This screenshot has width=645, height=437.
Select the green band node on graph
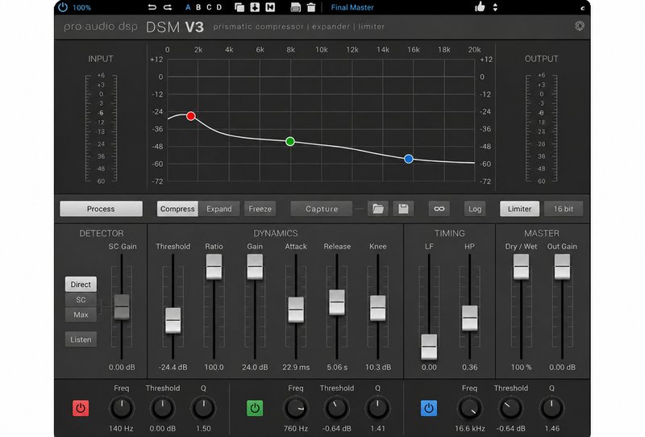pyautogui.click(x=290, y=142)
